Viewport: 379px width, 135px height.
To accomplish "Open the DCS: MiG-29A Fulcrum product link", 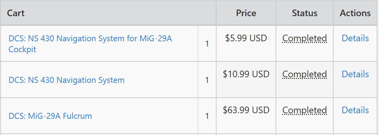I will (50, 116).
